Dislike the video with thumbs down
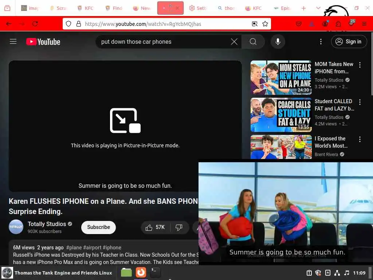The height and width of the screenshot is (280, 373). click(x=179, y=227)
